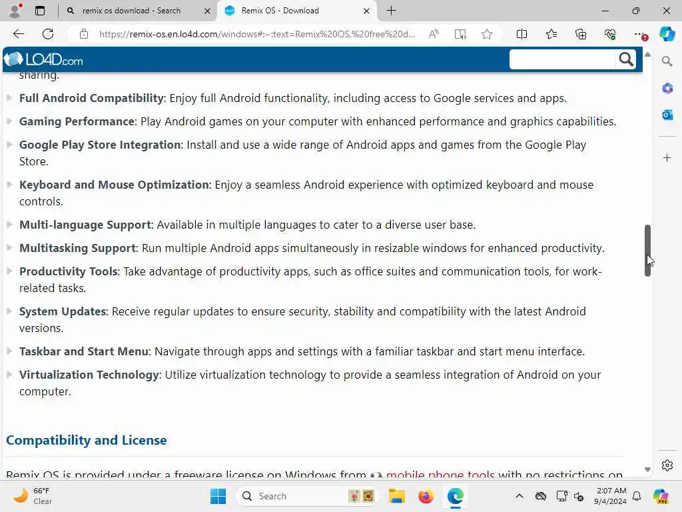Screen dimensions: 682x512
Task: Enter Immersive Reader mode
Action: [460, 34]
